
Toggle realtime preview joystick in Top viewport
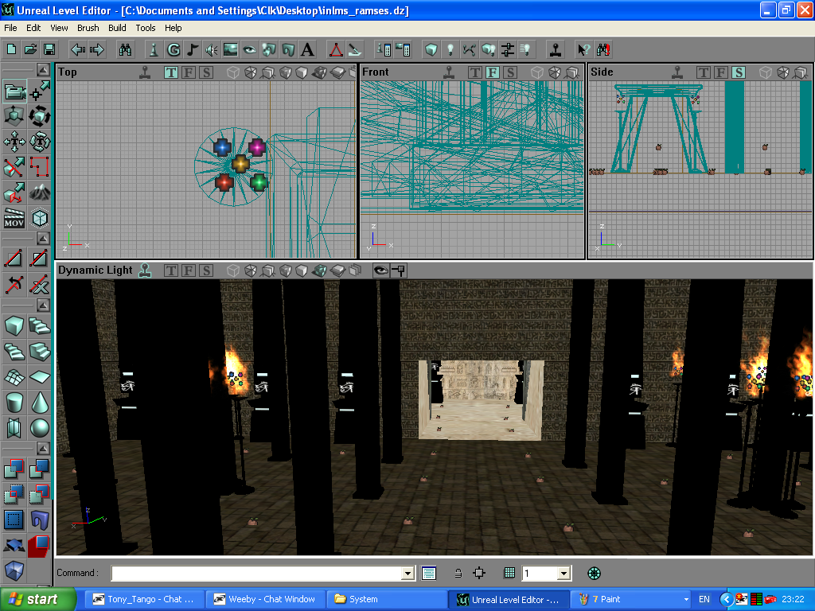(x=144, y=72)
